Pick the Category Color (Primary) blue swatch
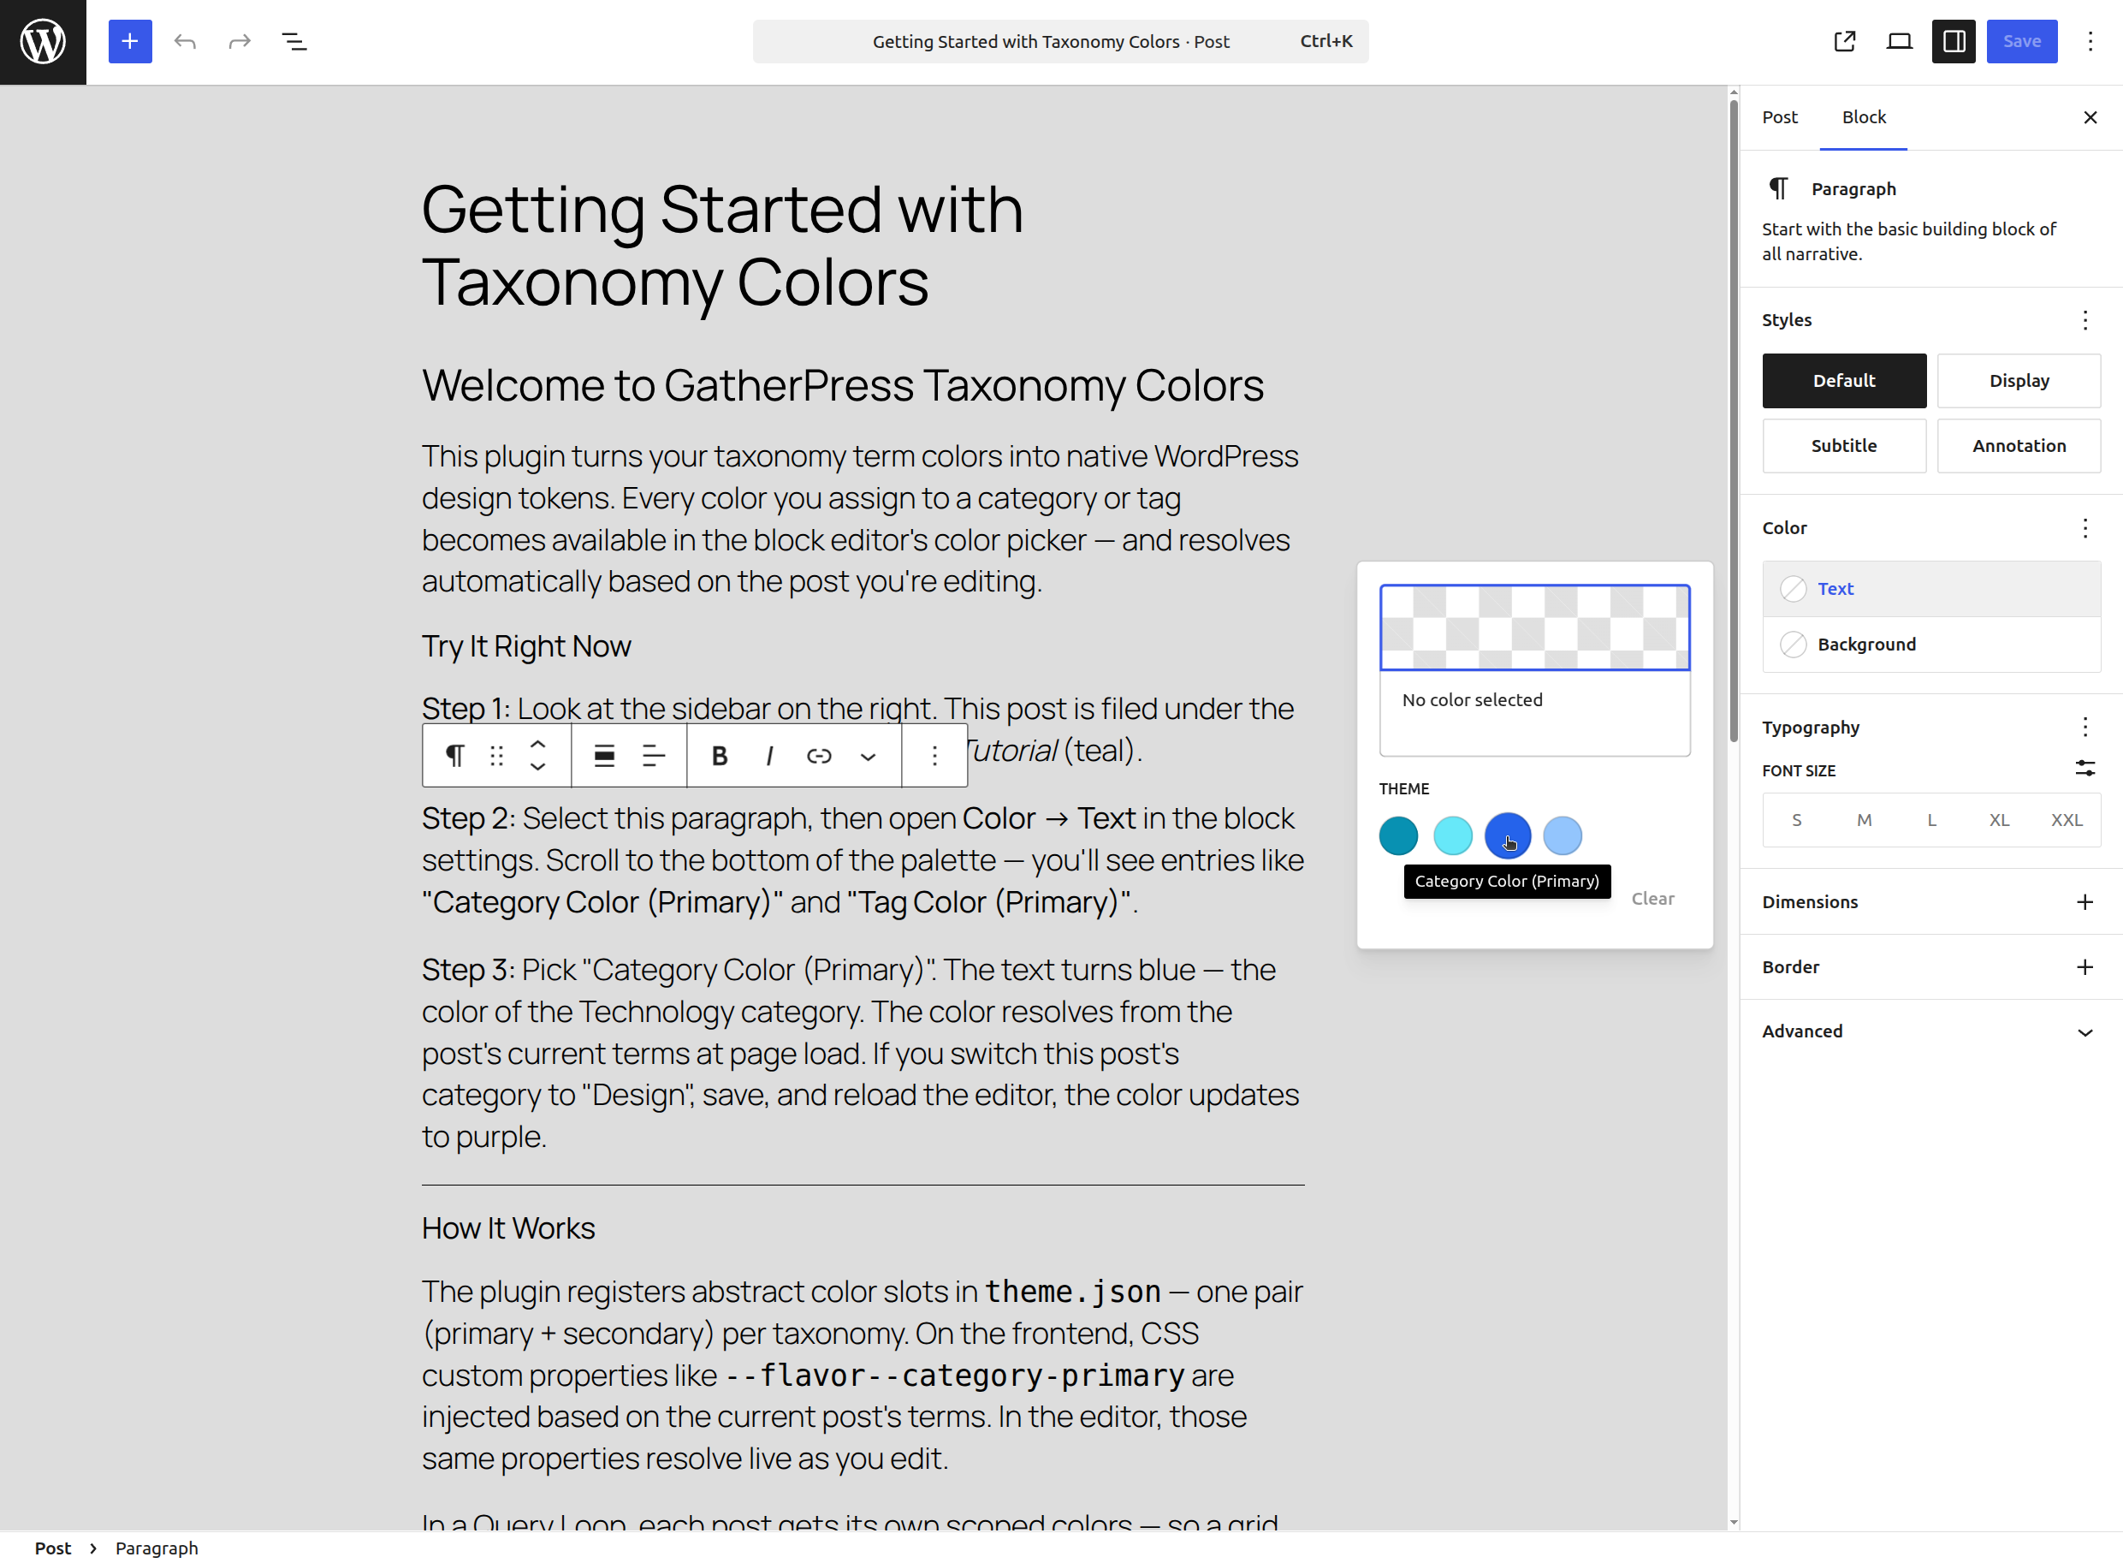2123x1563 pixels. click(1508, 835)
